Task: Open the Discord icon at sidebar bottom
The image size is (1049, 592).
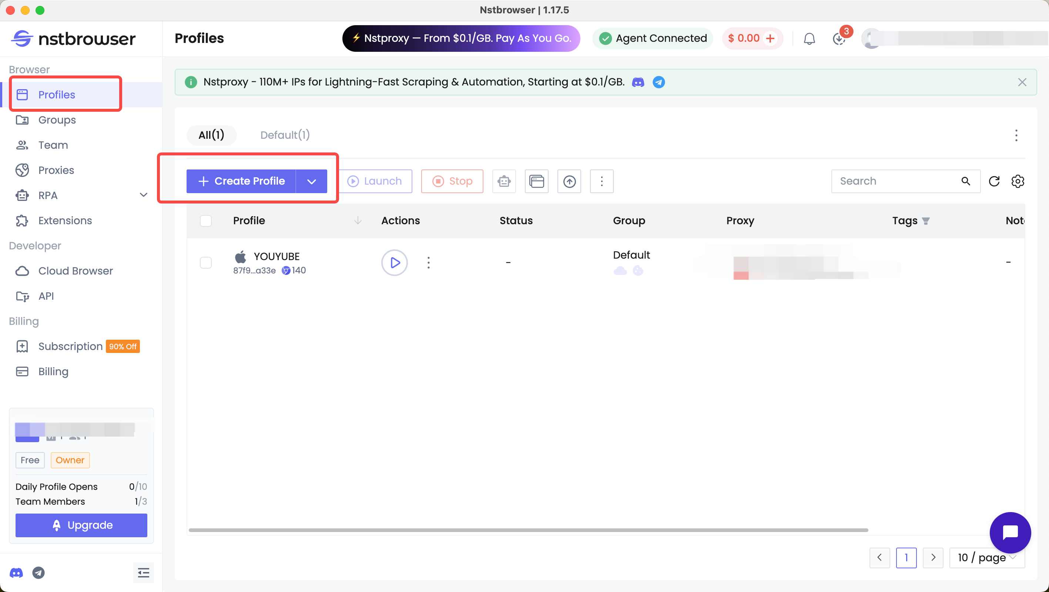Action: [x=16, y=573]
